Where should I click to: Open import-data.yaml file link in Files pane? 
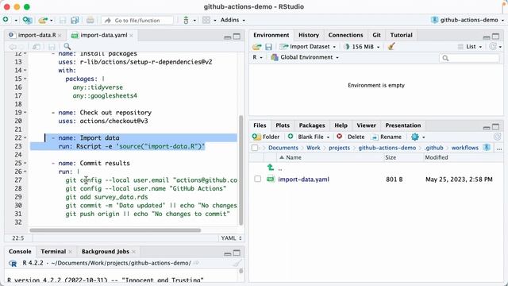(x=303, y=180)
